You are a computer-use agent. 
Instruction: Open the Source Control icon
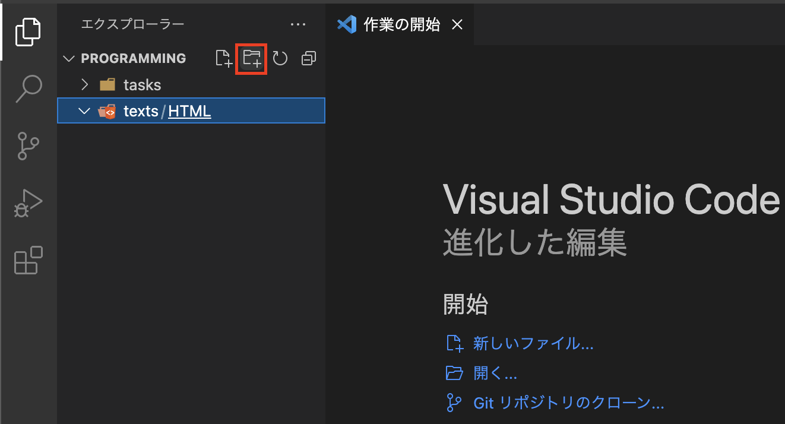[28, 146]
